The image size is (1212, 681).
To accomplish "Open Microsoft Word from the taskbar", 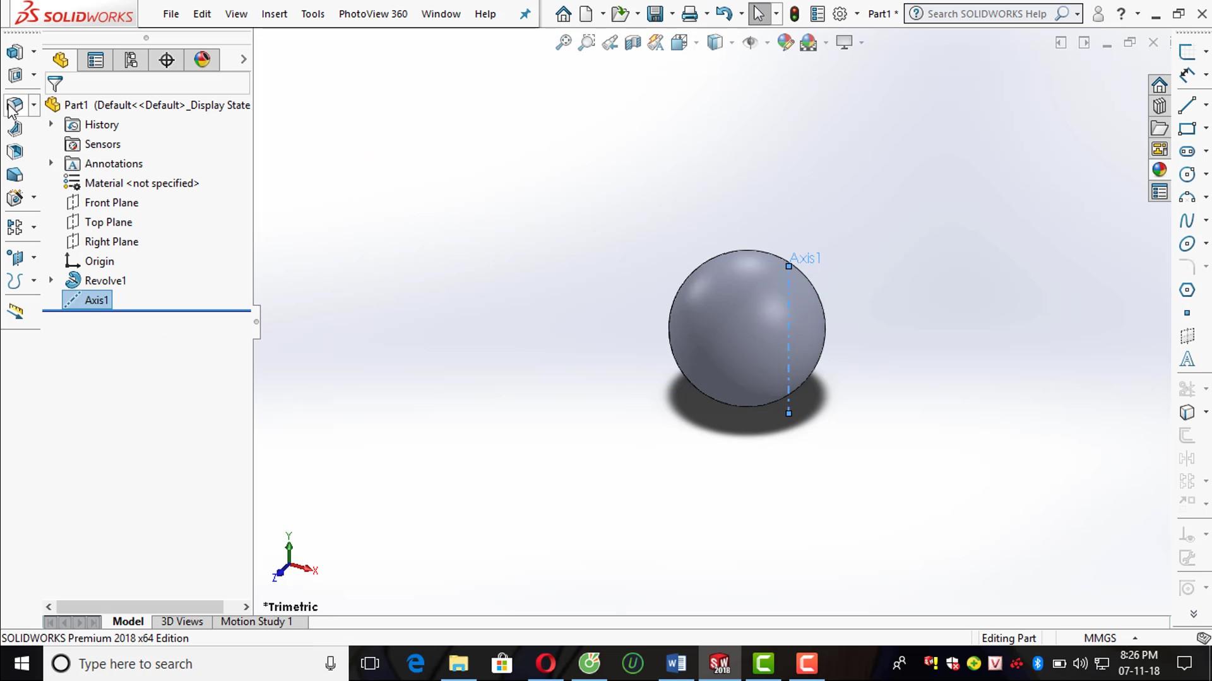I will (676, 663).
